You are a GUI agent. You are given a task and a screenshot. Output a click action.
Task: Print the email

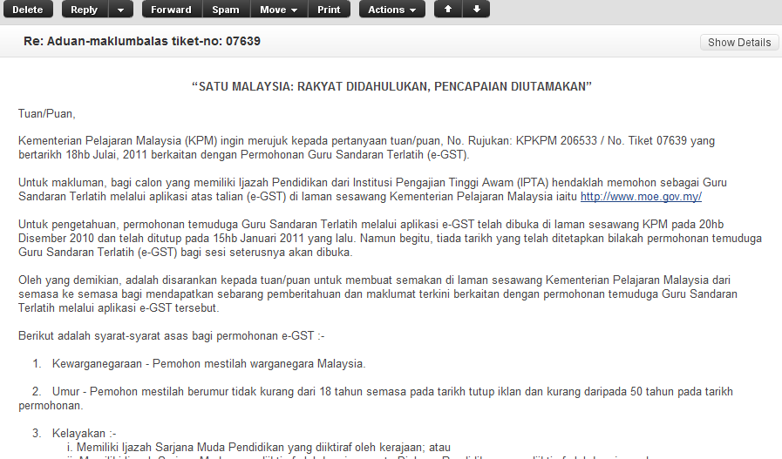click(330, 10)
